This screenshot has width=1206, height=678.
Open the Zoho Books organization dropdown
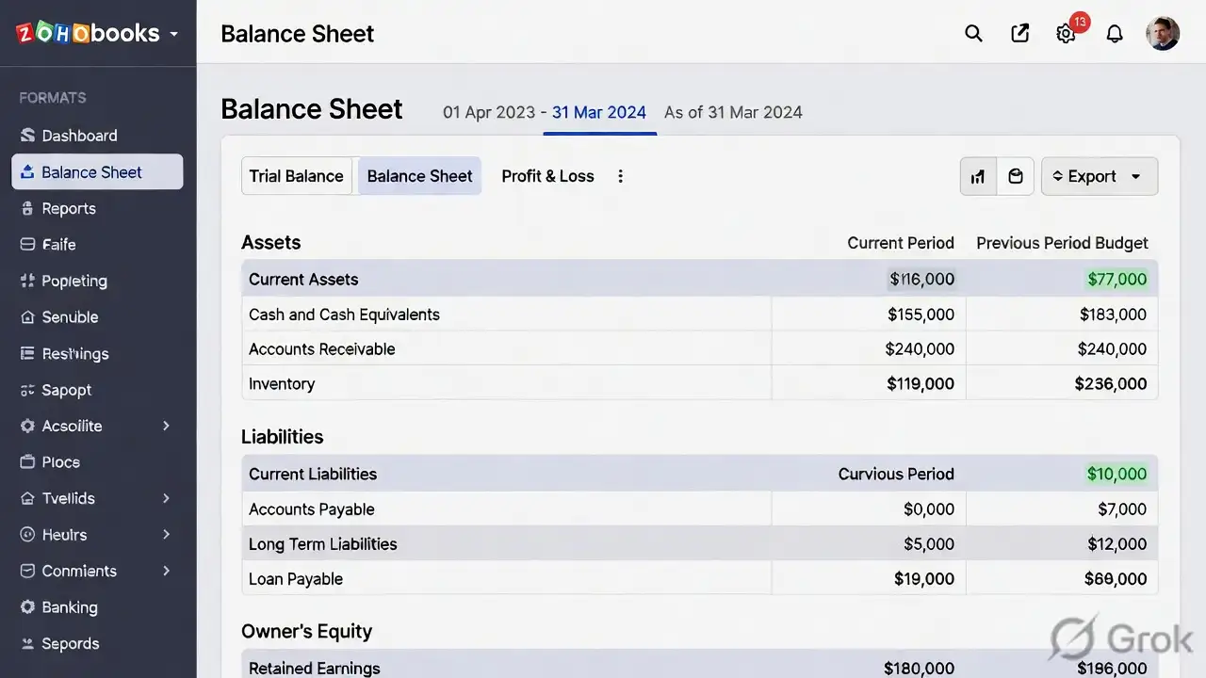[x=173, y=34]
